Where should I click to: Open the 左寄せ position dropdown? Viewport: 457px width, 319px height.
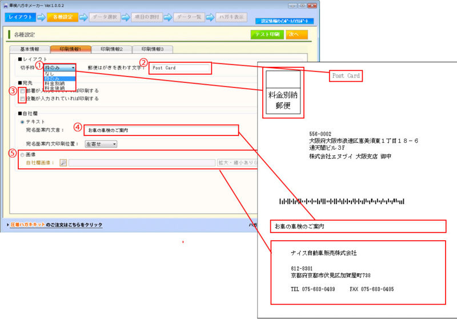[101, 144]
